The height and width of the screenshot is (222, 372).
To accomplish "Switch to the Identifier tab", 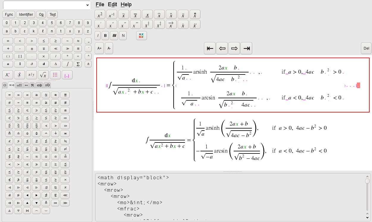I will 26,14.
